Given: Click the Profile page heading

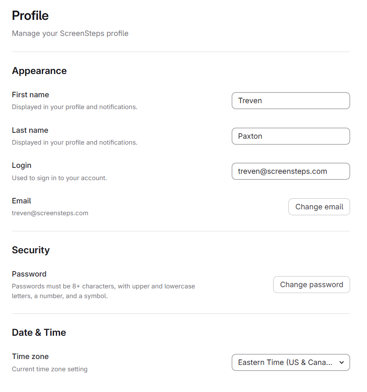Looking at the screenshot, I should point(30,16).
